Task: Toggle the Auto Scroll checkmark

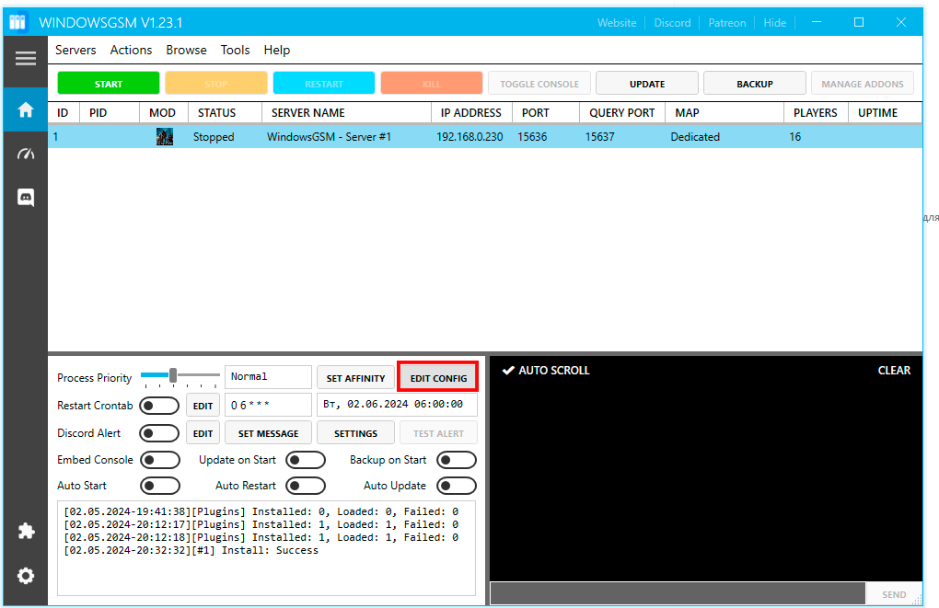Action: tap(508, 371)
